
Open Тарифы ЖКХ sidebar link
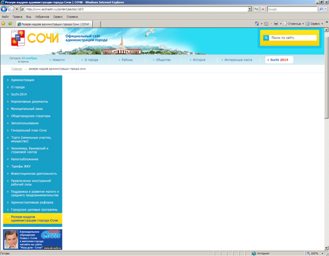click(x=21, y=166)
